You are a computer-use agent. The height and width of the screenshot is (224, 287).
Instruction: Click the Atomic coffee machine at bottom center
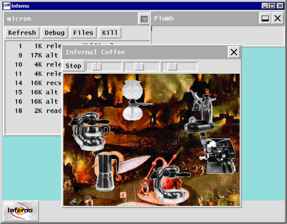[x=169, y=184]
